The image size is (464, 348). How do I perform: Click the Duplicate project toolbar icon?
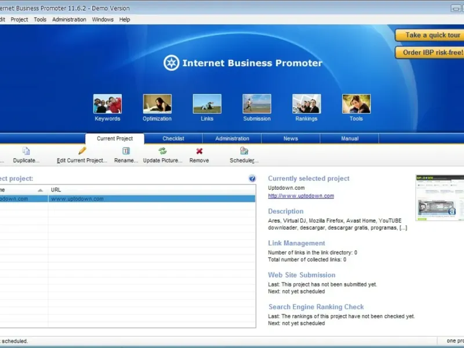coord(26,151)
